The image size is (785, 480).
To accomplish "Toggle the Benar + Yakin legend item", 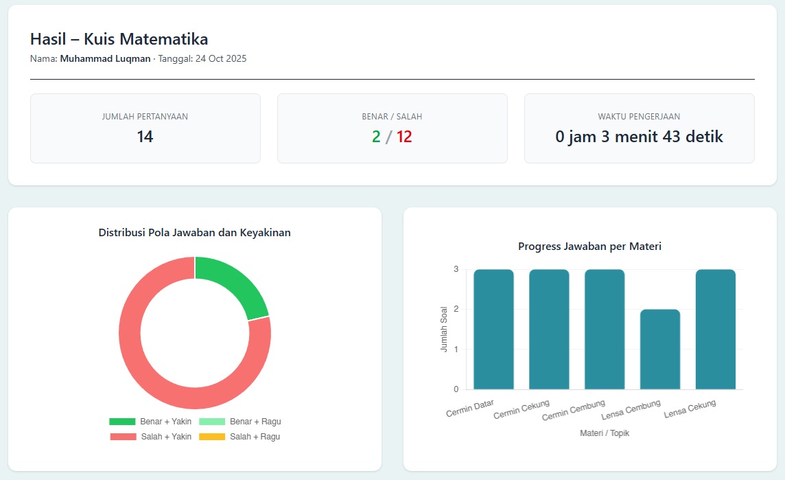I will coord(150,422).
